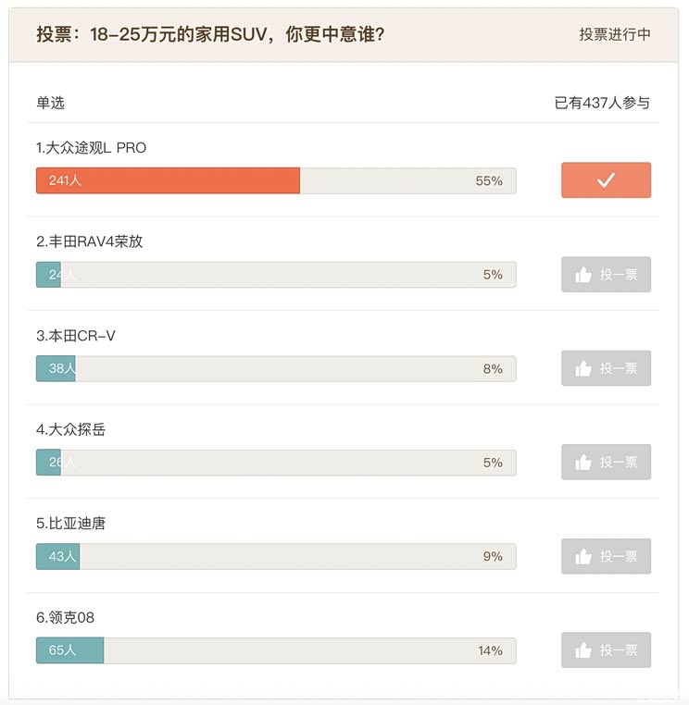Click the 241人 orange progress bar
This screenshot has height=705, width=689.
[x=168, y=180]
